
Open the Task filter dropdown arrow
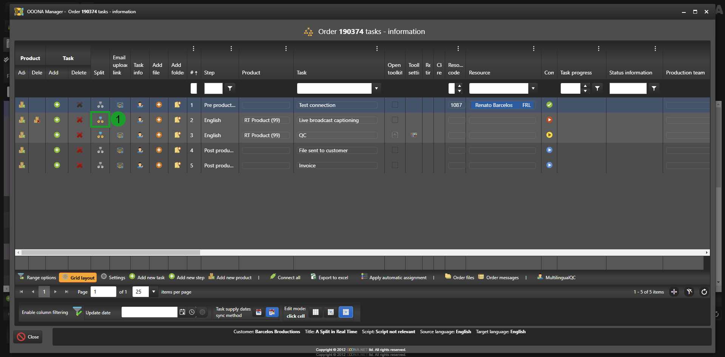376,88
